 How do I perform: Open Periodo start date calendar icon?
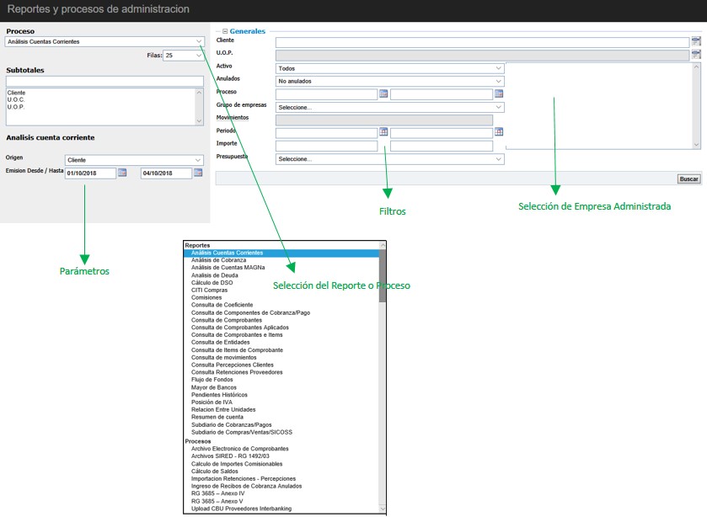pos(383,132)
